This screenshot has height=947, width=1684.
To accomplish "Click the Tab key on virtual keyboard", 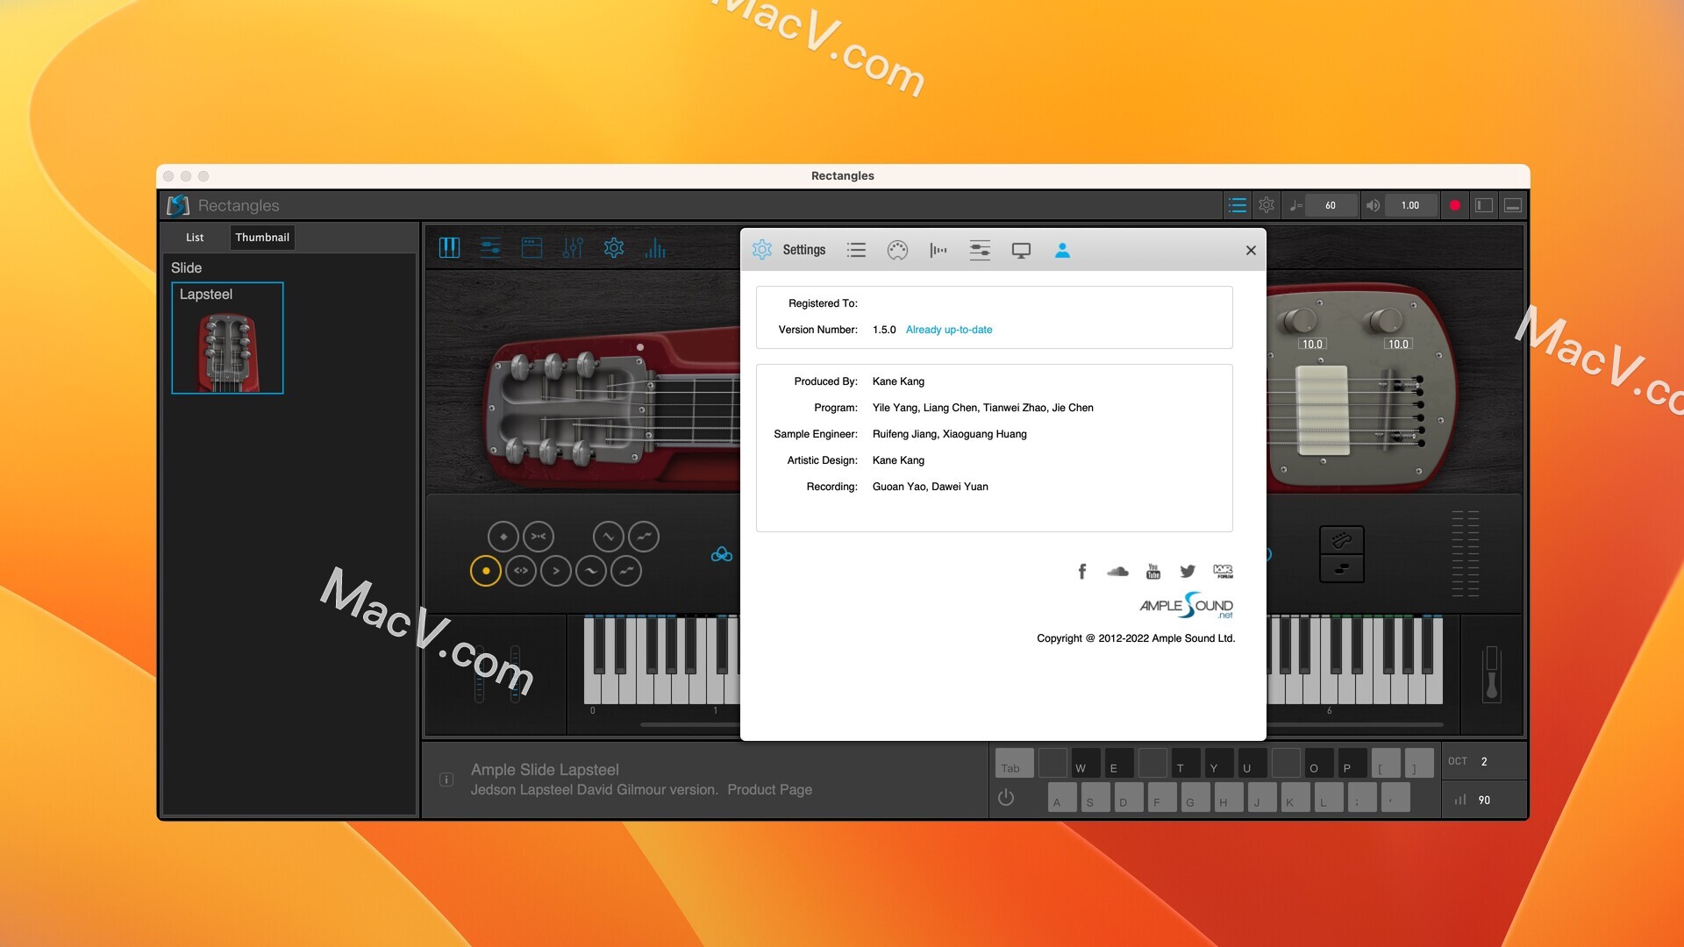I will tap(1014, 763).
